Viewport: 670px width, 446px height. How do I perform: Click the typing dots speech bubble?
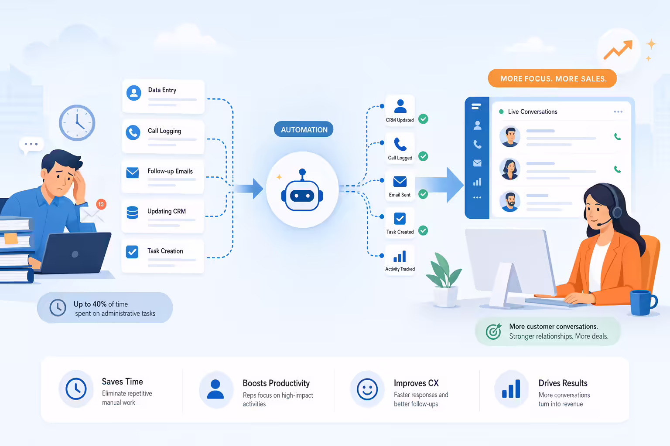31,145
